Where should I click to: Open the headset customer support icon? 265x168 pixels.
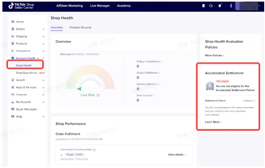(x=211, y=6)
